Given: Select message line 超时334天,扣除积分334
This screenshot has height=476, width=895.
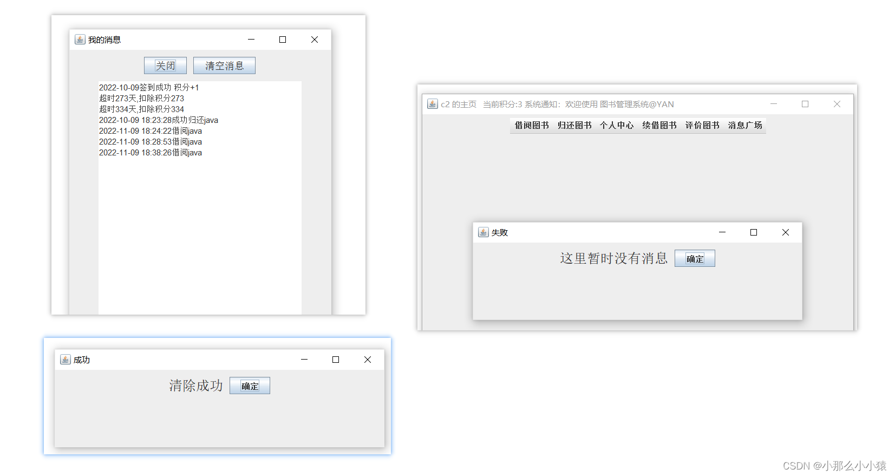Looking at the screenshot, I should tap(141, 109).
